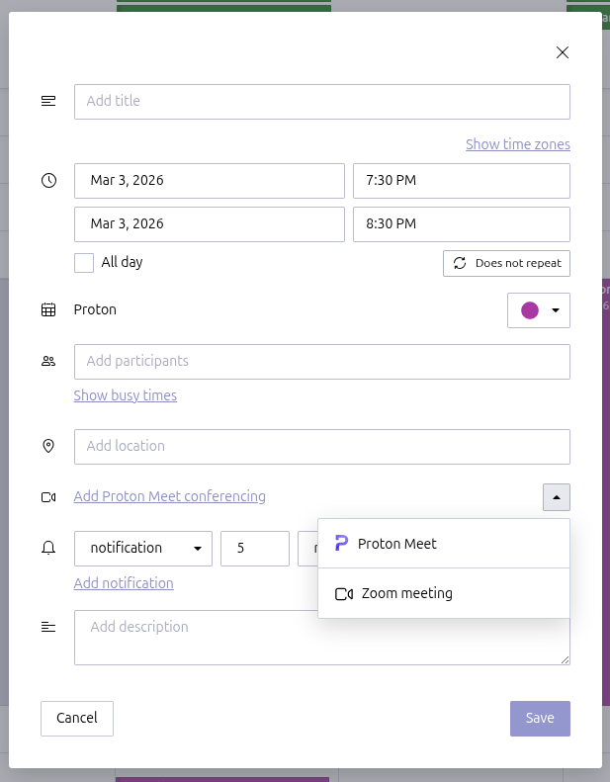Viewport: 610px width, 782px height.
Task: Open the notification type dropdown
Action: click(143, 549)
